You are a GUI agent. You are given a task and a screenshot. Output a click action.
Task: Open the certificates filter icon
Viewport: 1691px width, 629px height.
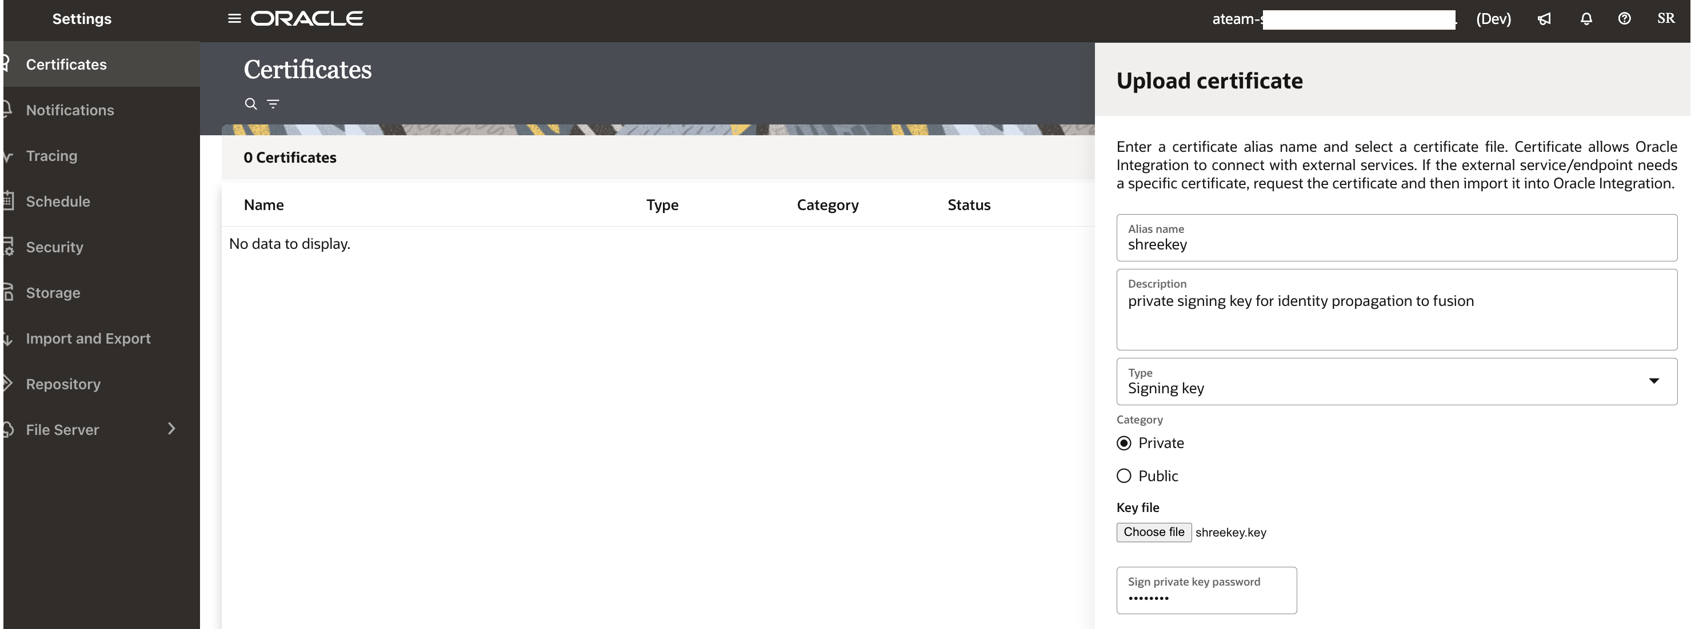click(x=274, y=104)
